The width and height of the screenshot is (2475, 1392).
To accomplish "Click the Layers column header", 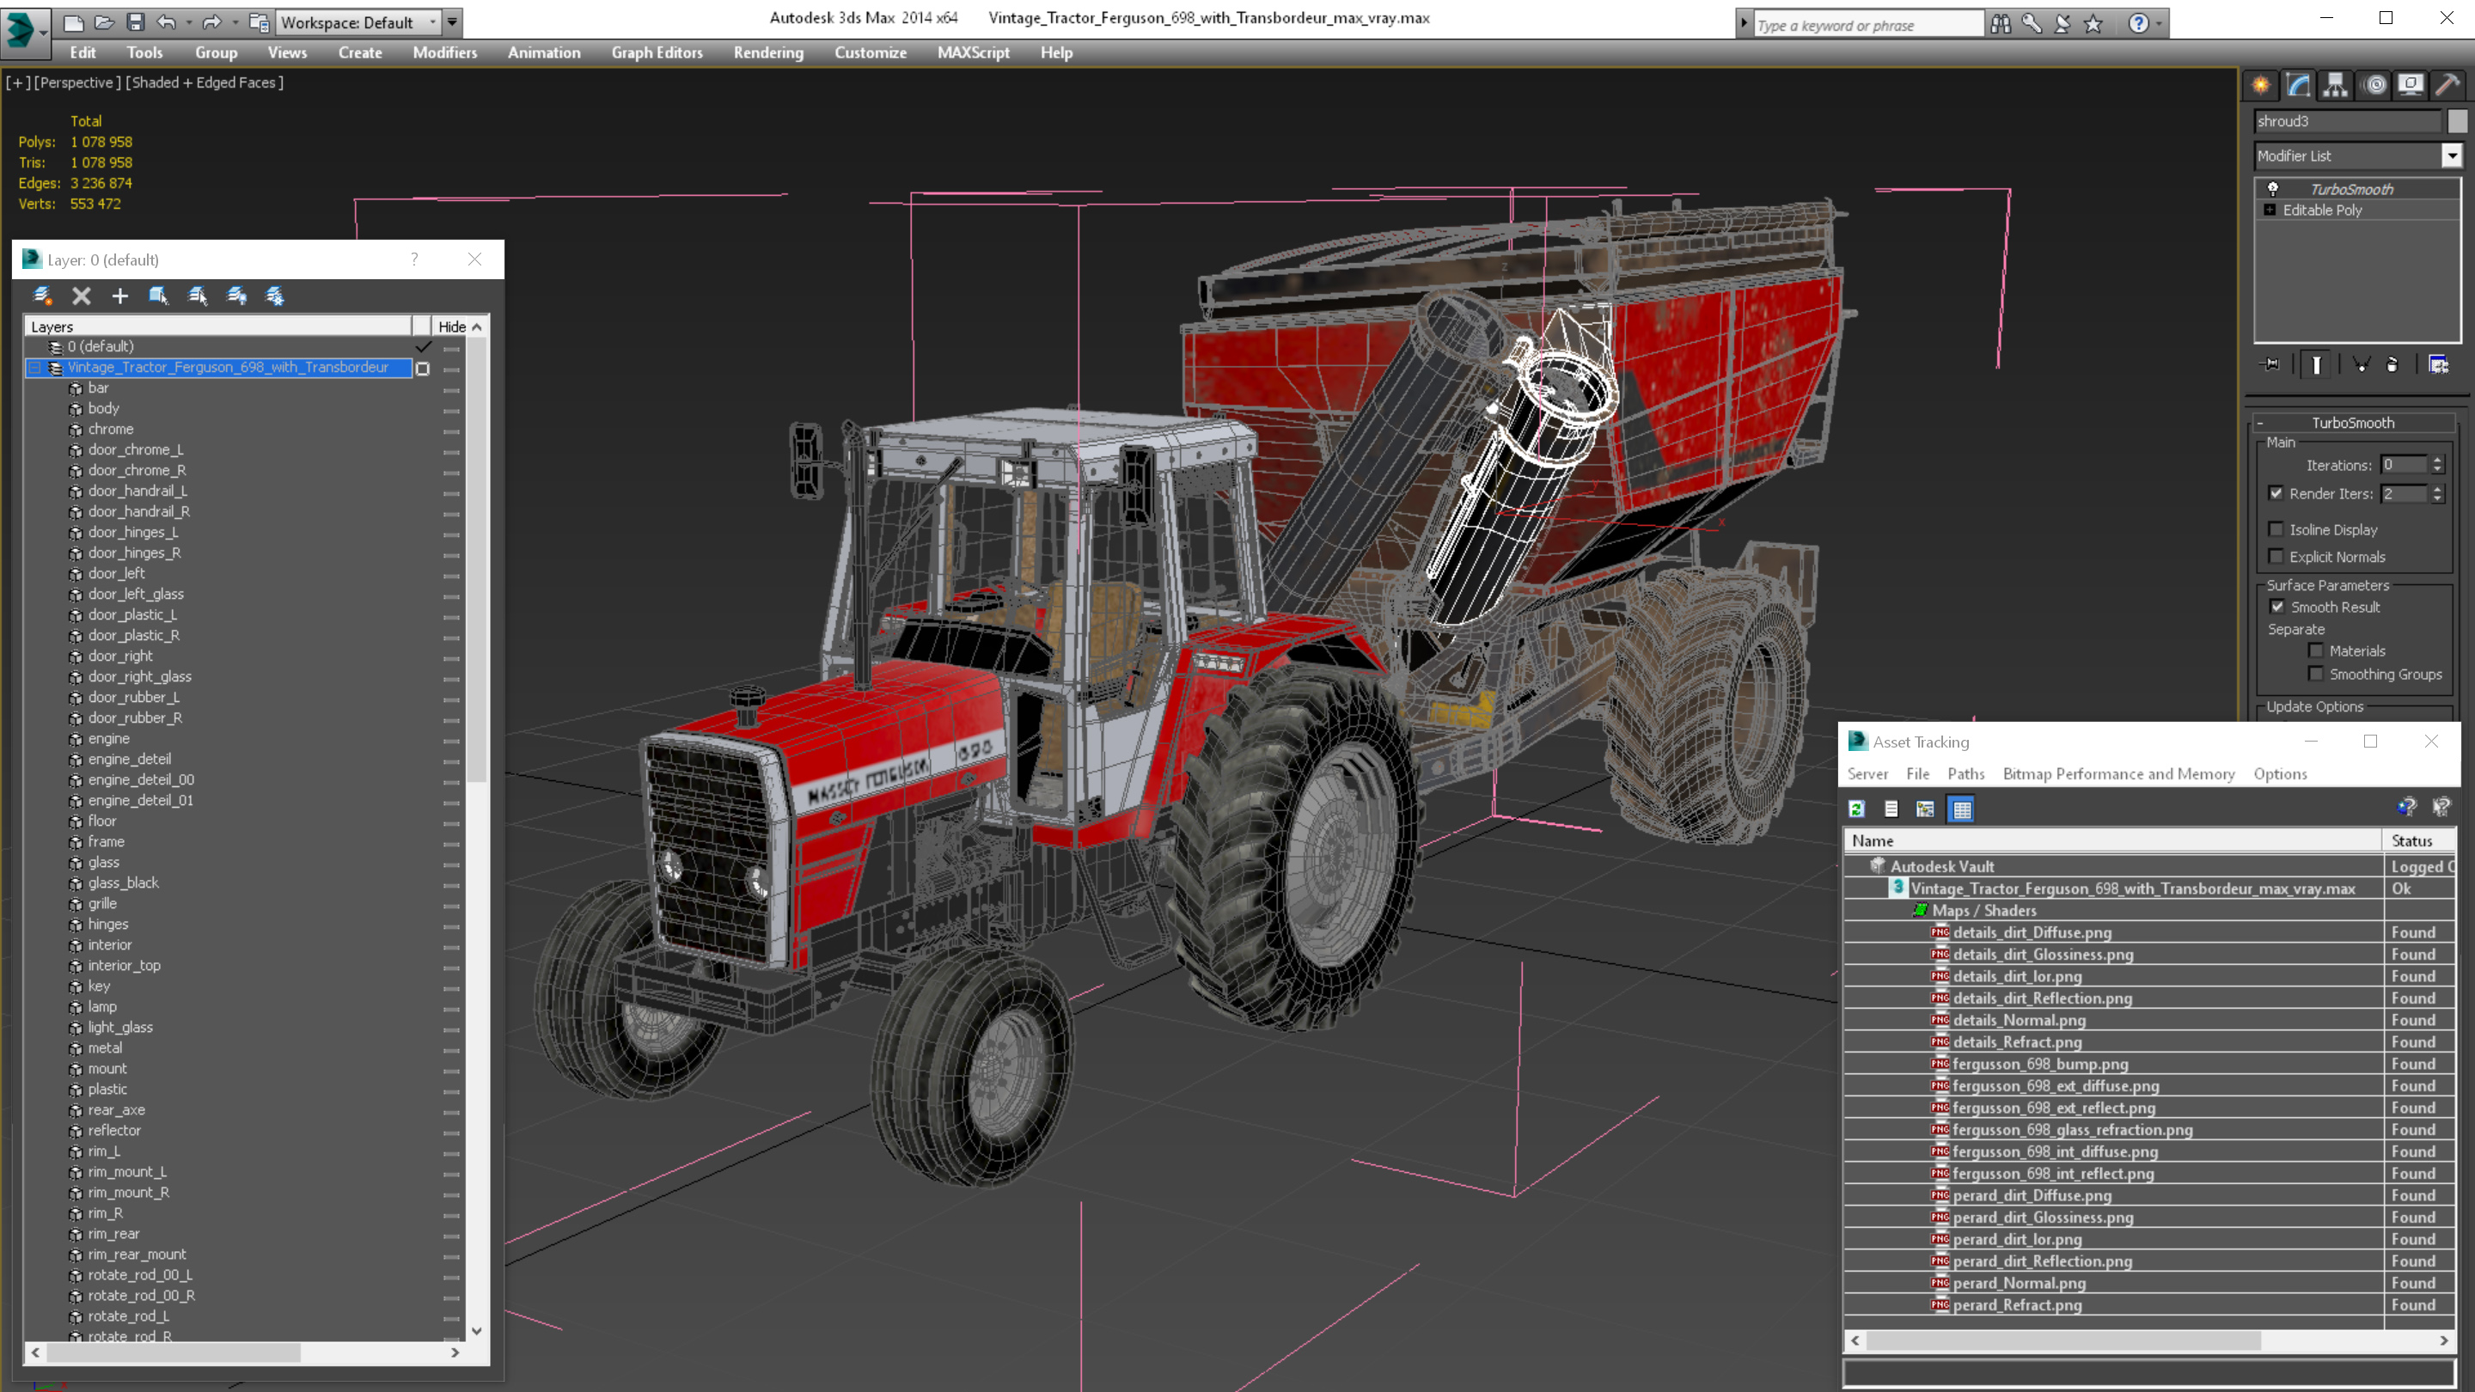I will (x=218, y=327).
